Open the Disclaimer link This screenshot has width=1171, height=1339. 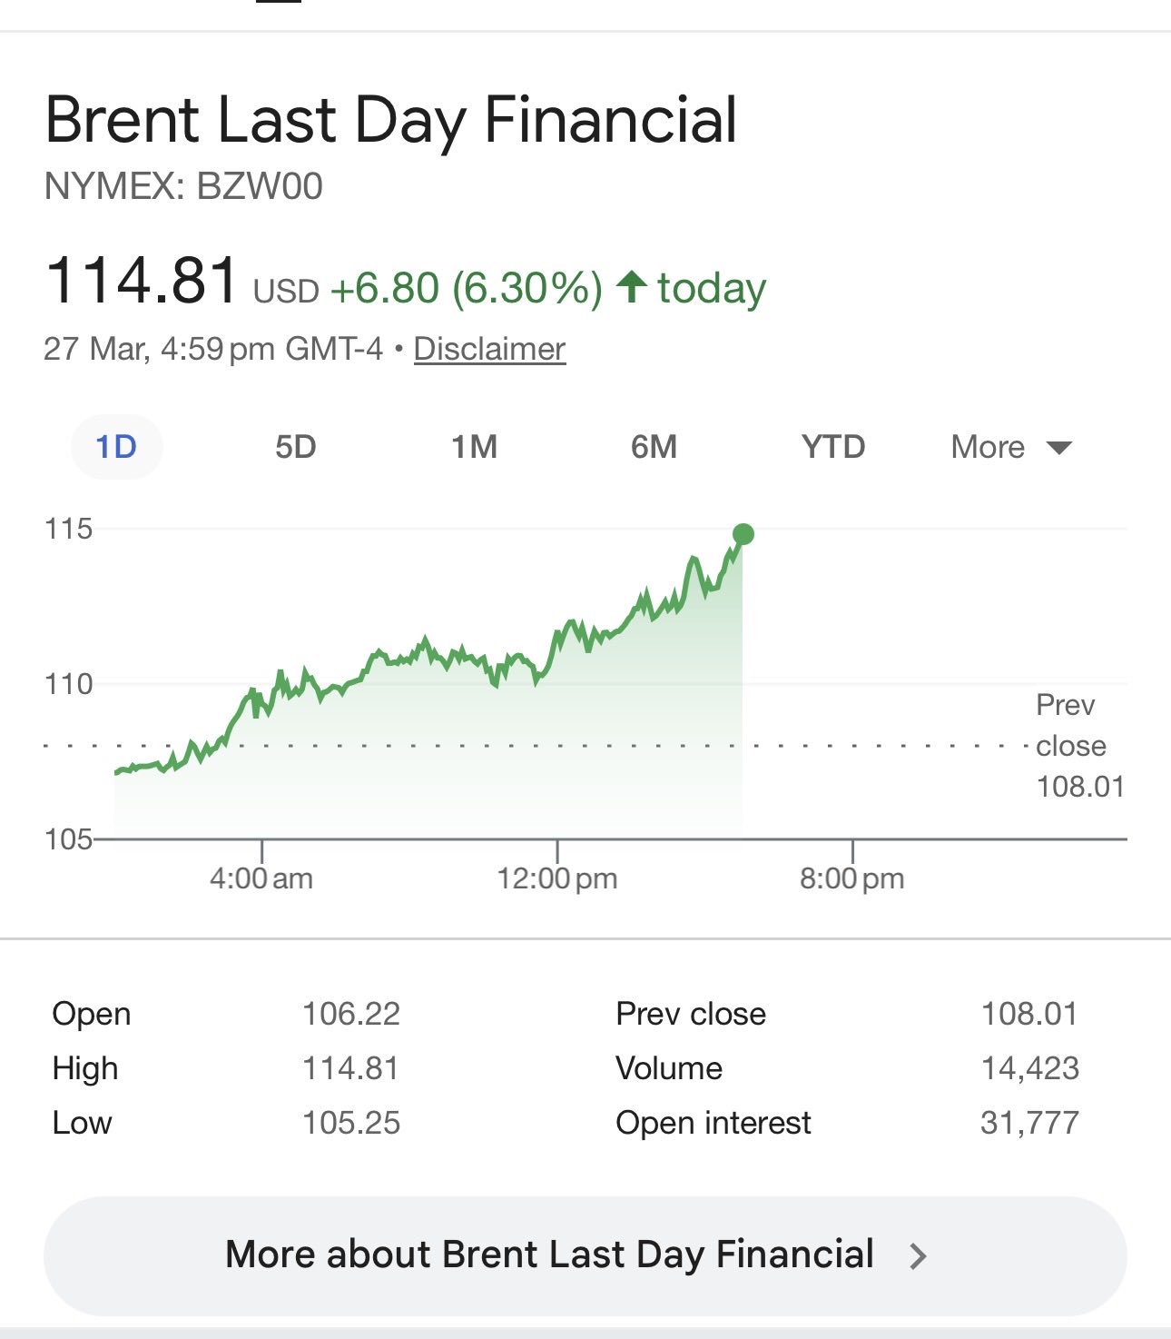coord(489,349)
